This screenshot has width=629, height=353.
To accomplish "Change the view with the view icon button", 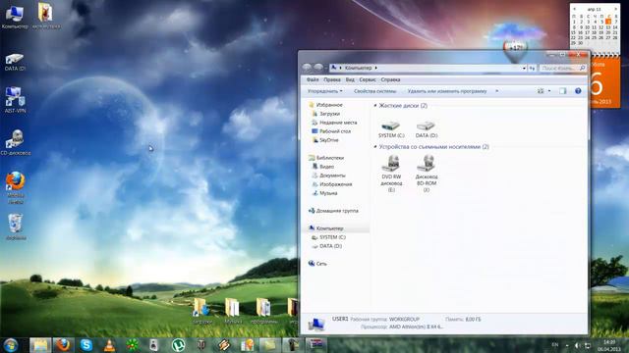I will pyautogui.click(x=541, y=91).
